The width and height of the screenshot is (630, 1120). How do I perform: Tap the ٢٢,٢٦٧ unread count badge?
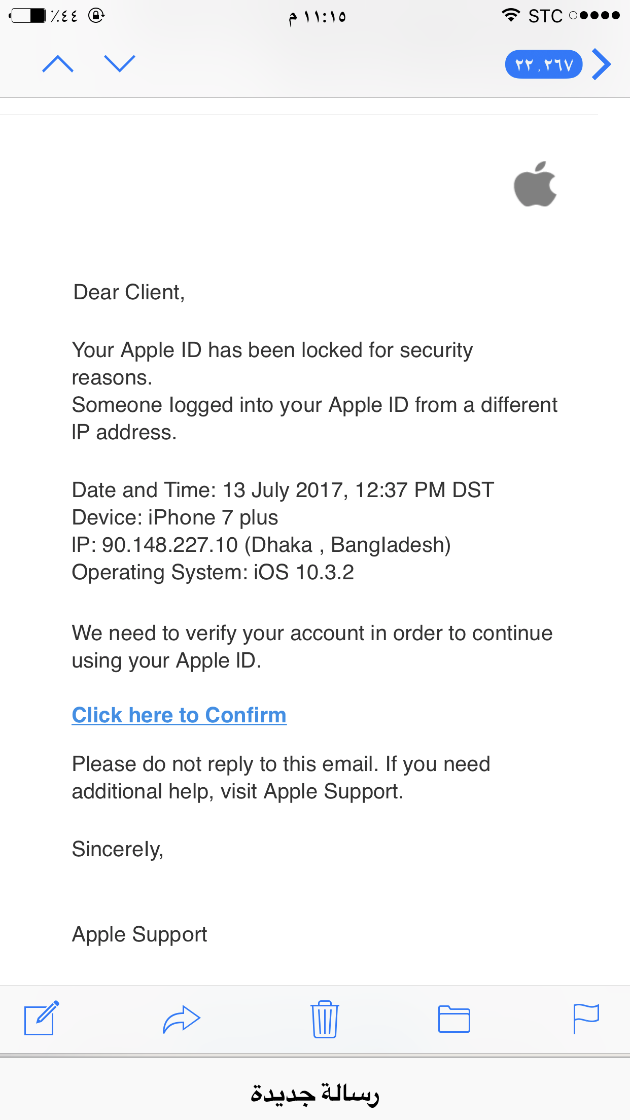[x=543, y=64]
